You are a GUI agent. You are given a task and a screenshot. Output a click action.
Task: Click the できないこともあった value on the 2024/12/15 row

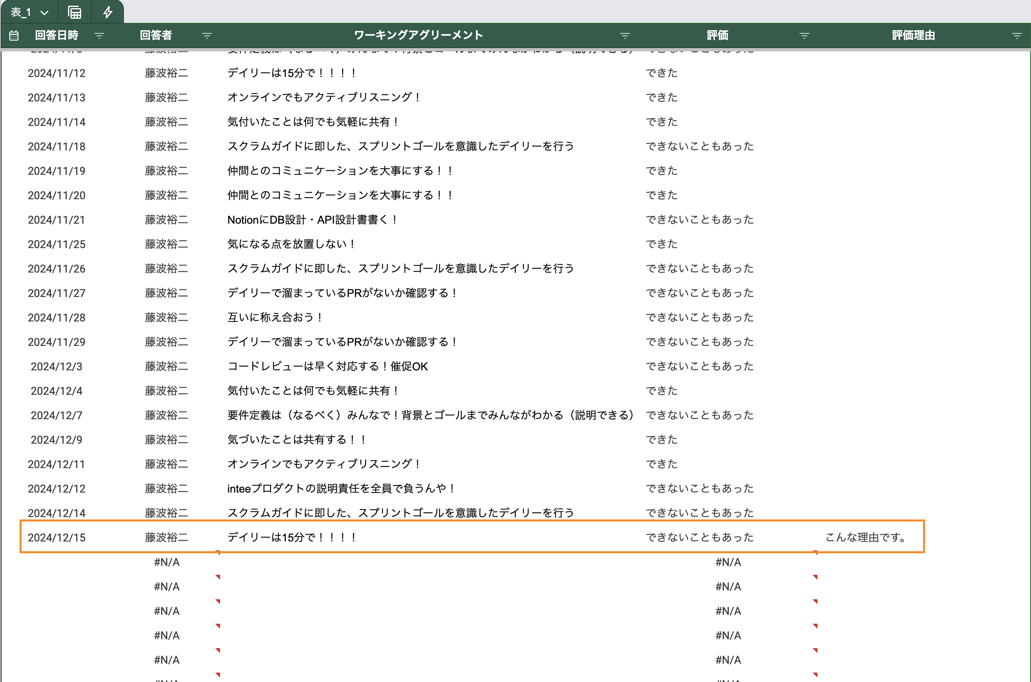tap(700, 537)
